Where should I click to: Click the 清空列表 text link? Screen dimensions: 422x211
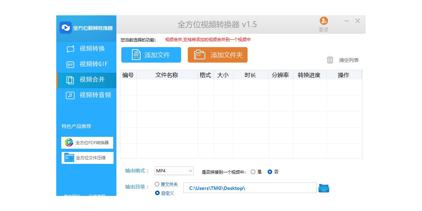coord(349,60)
